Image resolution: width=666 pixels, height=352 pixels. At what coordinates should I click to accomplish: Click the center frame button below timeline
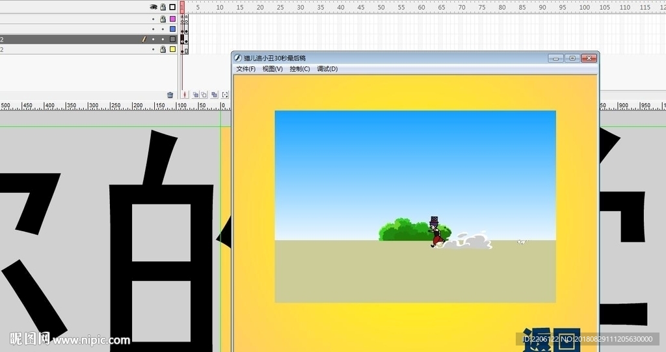(x=185, y=95)
